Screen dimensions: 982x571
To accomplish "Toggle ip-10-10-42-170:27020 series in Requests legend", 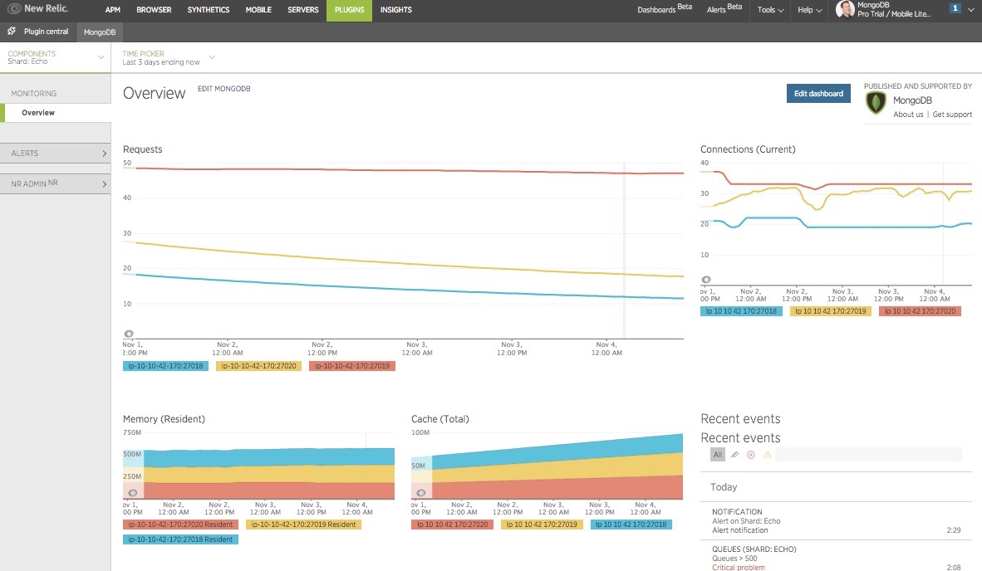I will pyautogui.click(x=258, y=366).
